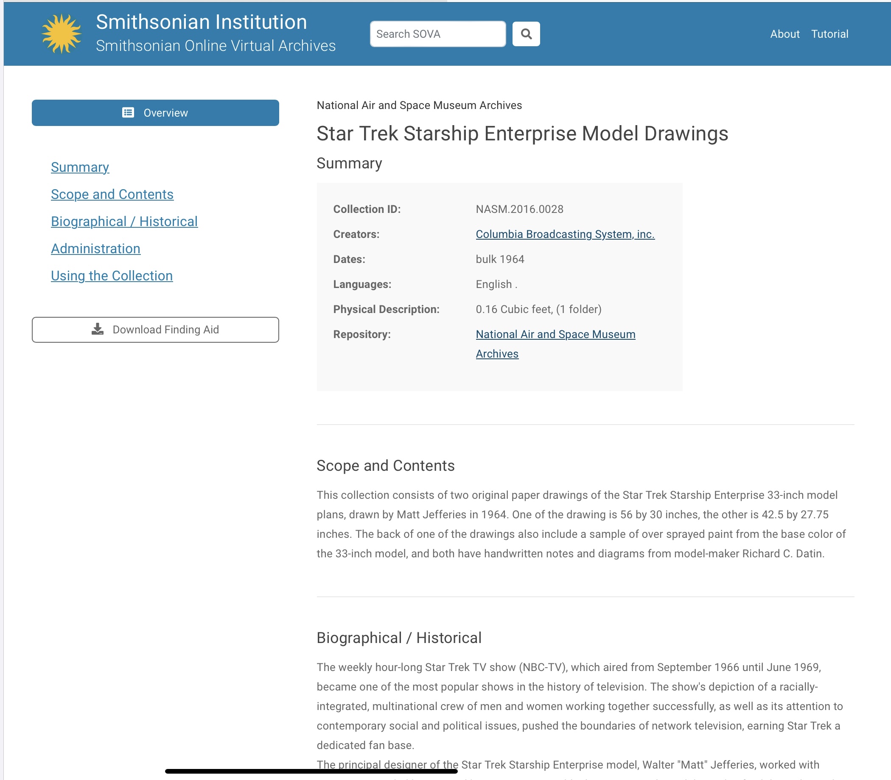Select Using the Collection link
891x780 pixels.
coord(112,276)
